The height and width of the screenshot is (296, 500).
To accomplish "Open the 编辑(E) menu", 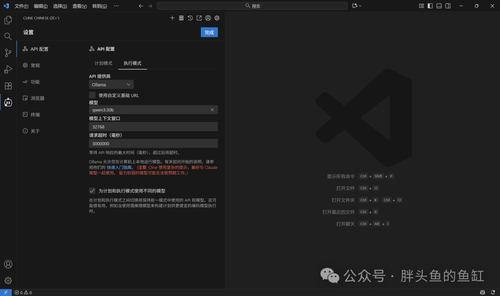I will pyautogui.click(x=40, y=6).
